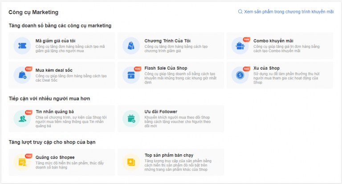Open the Mã giảm giá của tôi title
The width and height of the screenshot is (342, 184).
[55, 41]
